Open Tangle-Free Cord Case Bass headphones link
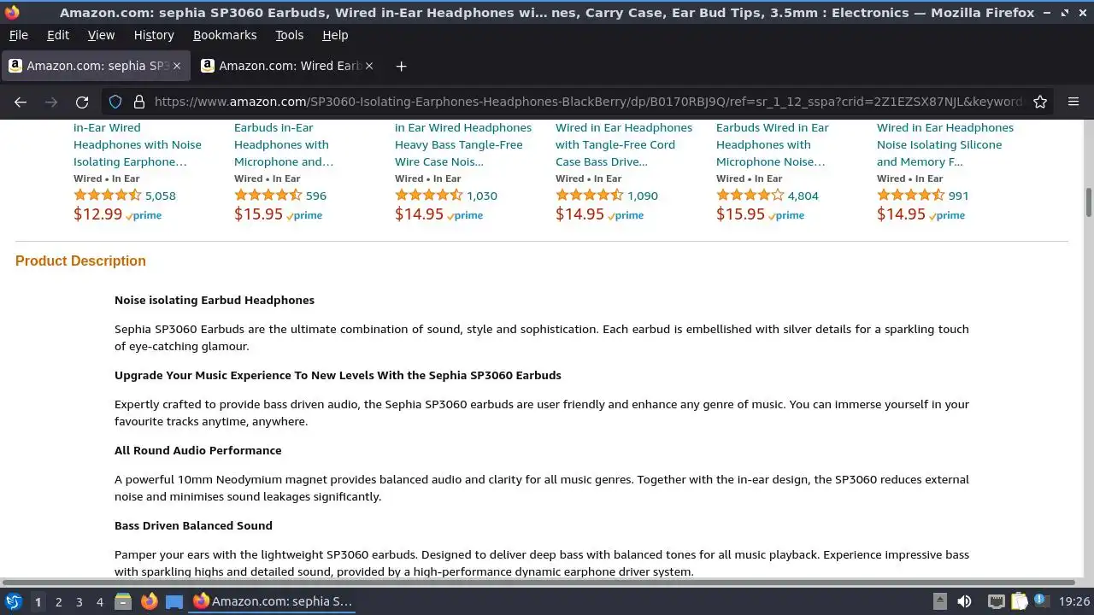 click(x=624, y=144)
